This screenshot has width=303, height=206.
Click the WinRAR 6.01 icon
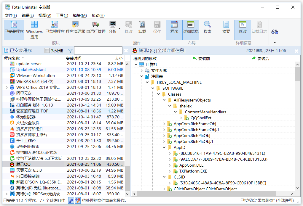click(12, 81)
